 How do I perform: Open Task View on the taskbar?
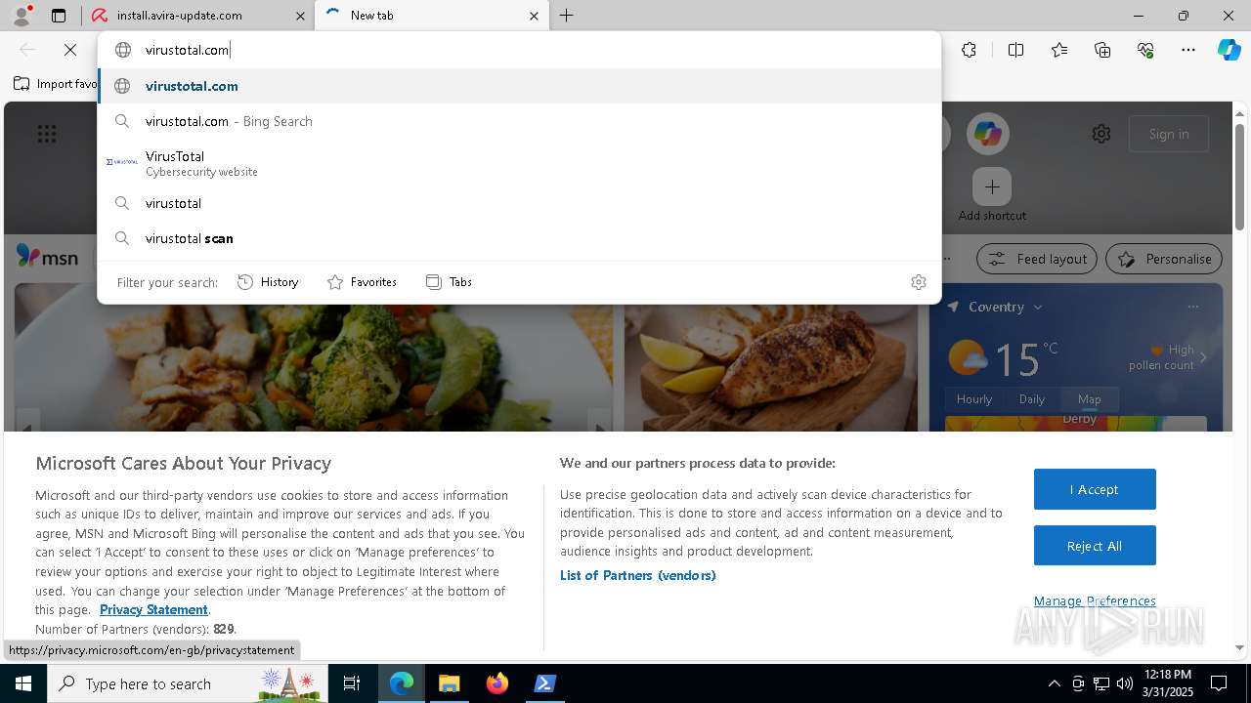(x=353, y=683)
